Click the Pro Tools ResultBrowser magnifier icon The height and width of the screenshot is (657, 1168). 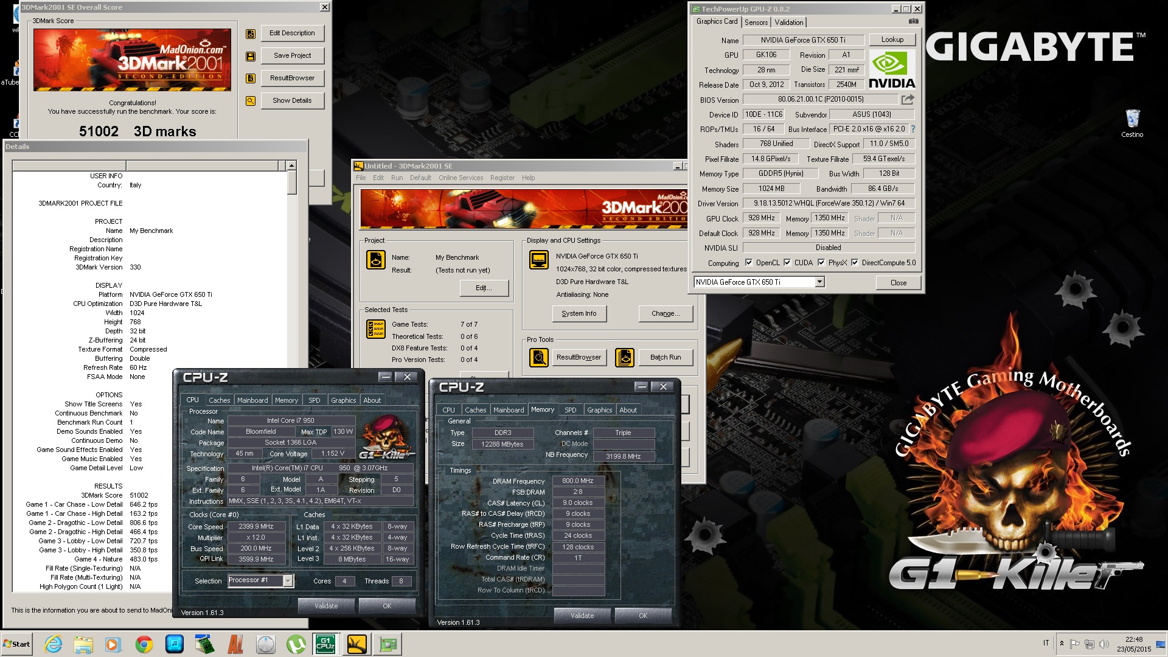click(538, 358)
